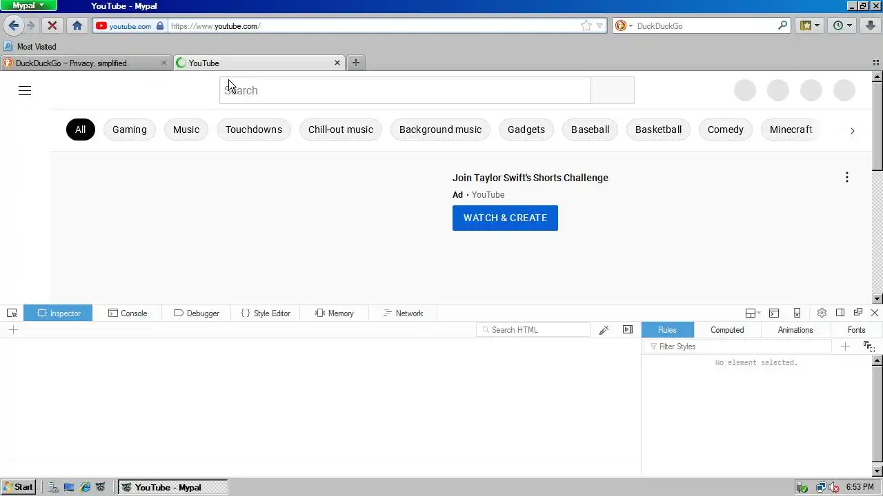The height and width of the screenshot is (496, 883).
Task: Click Show Desktop icon in quick launch
Action: pyautogui.click(x=69, y=487)
